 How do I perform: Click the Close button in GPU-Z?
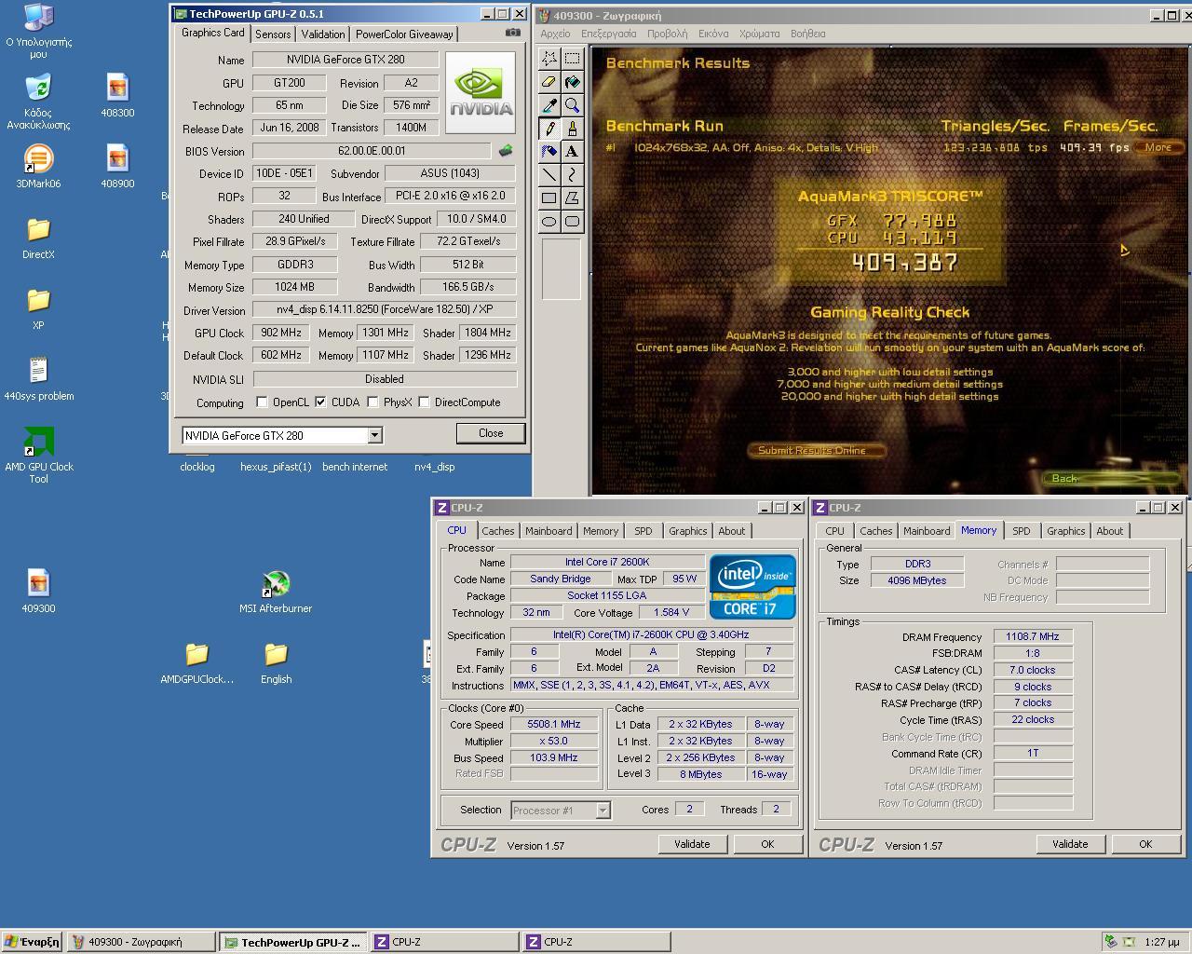pyautogui.click(x=491, y=433)
